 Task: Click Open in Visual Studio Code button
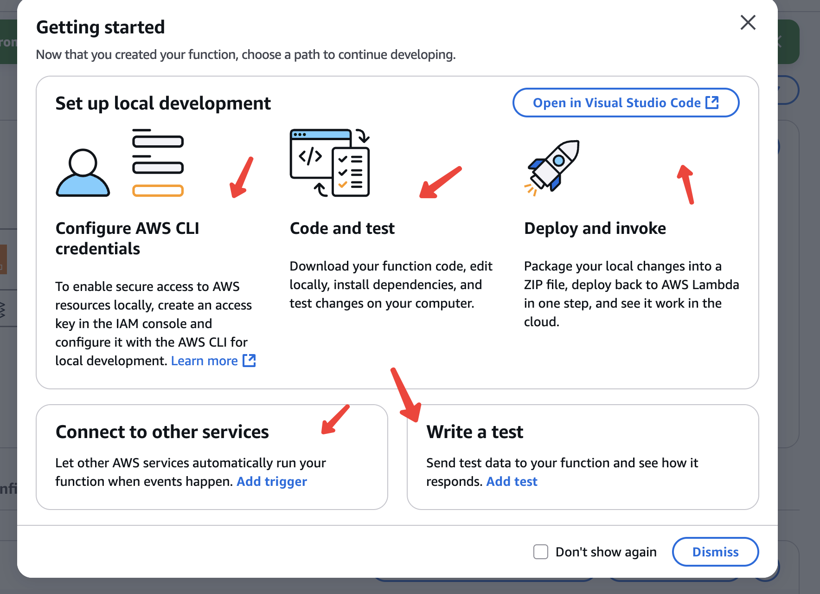tap(616, 103)
